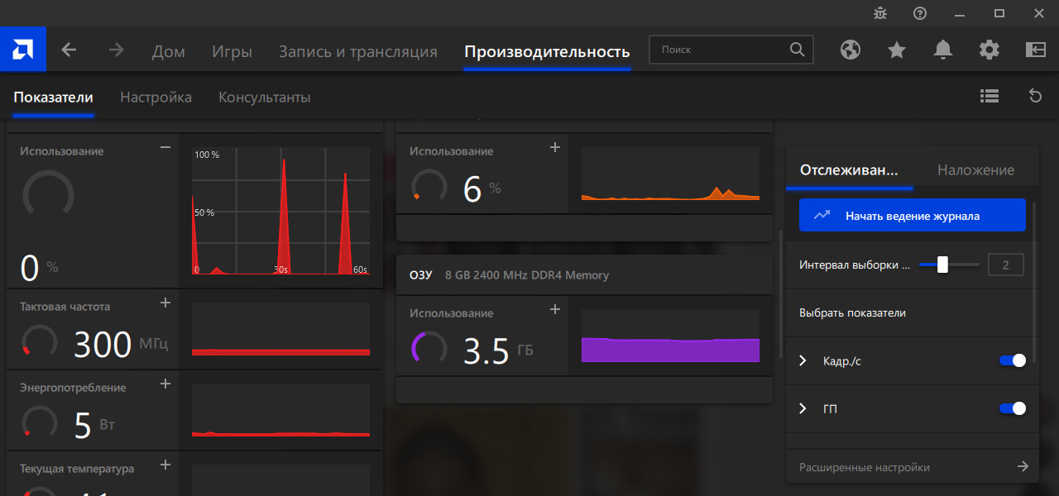Open the help question mark icon
This screenshot has height=496, width=1059.
coord(919,13)
